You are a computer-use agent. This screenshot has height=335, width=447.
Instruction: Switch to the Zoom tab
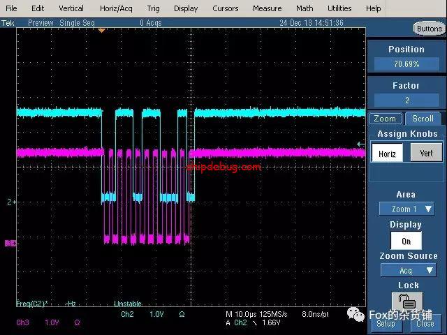point(385,119)
